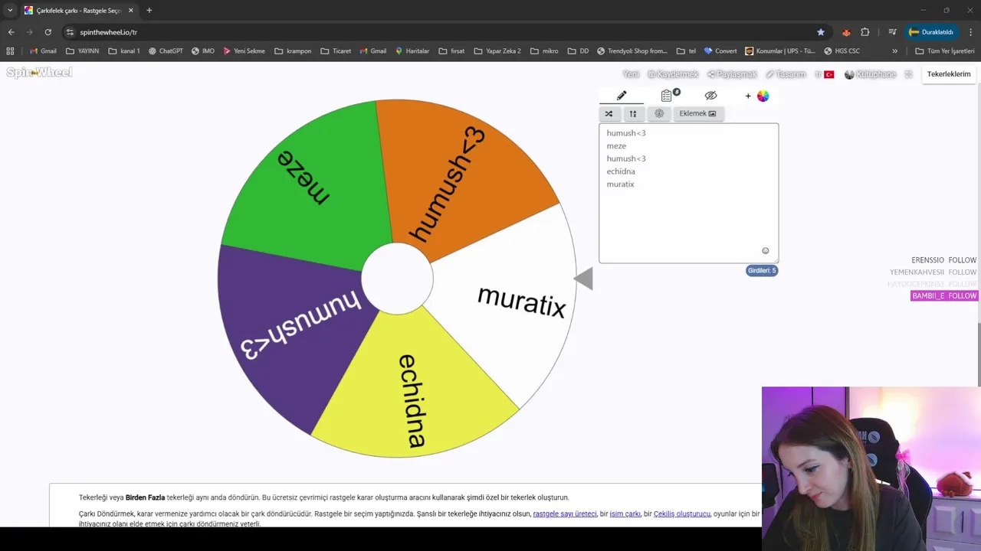
Task: Click Kaydetmek to save the wheel
Action: pyautogui.click(x=673, y=74)
